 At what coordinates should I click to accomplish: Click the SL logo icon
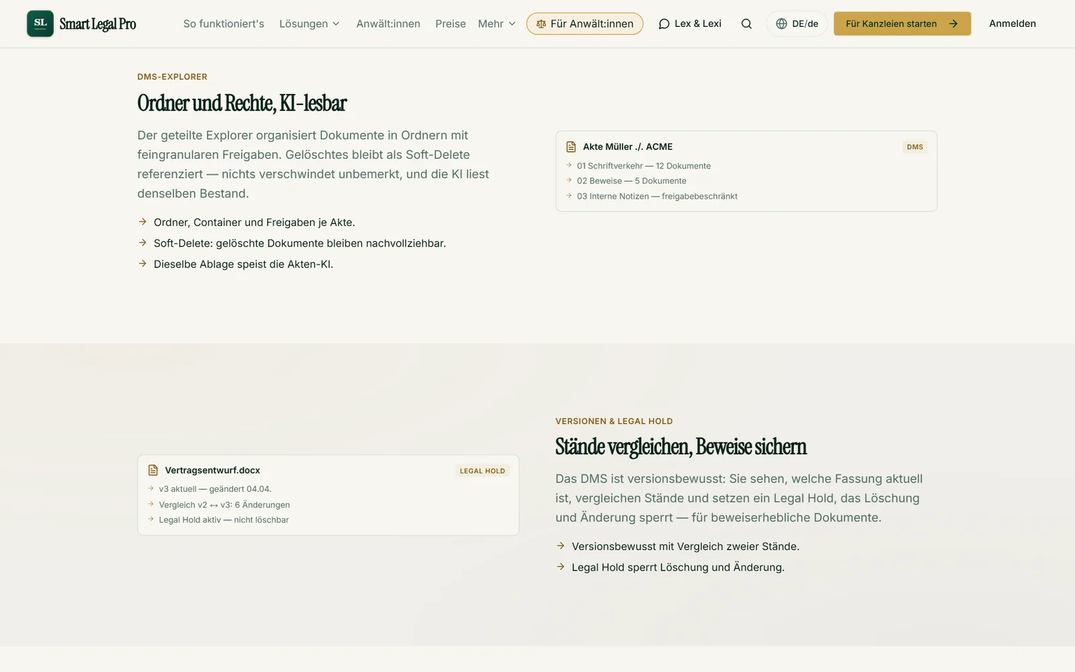point(40,24)
